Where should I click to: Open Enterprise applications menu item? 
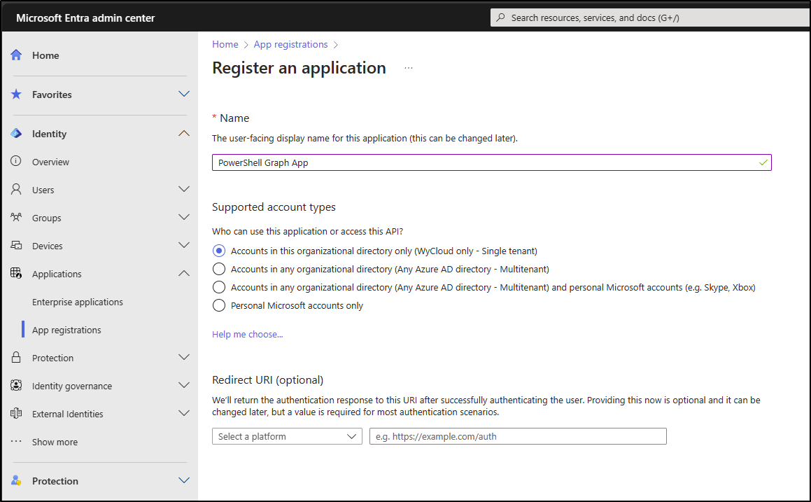coord(78,302)
